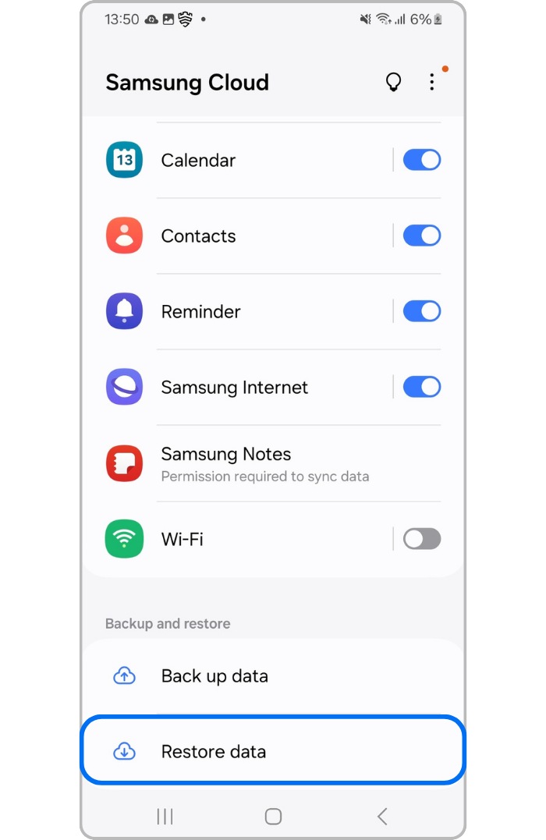The image size is (546, 840).
Task: Open the three-dot more options menu
Action: tap(432, 82)
